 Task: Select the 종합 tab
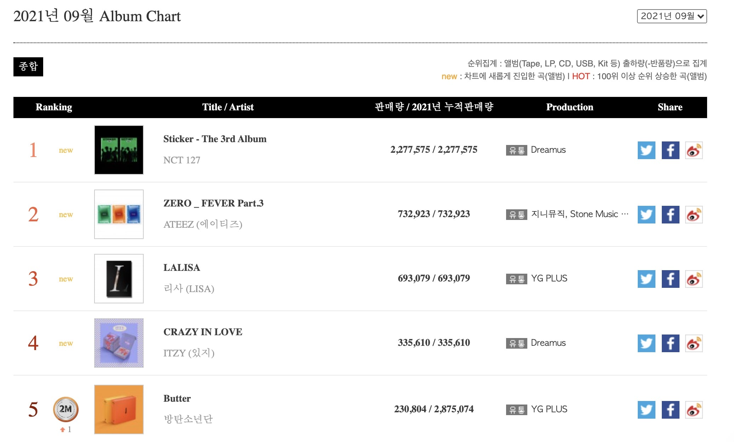pyautogui.click(x=28, y=66)
